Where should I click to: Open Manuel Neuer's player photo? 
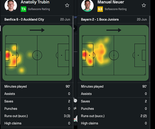point(87,5)
